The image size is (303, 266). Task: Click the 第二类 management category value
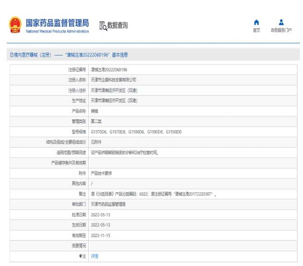(x=97, y=121)
